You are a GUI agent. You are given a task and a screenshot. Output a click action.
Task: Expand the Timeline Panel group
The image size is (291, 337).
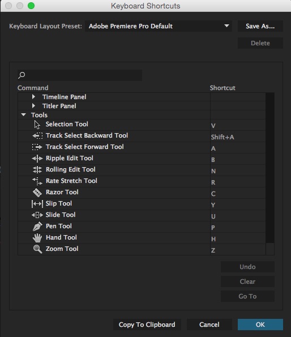pyautogui.click(x=33, y=97)
